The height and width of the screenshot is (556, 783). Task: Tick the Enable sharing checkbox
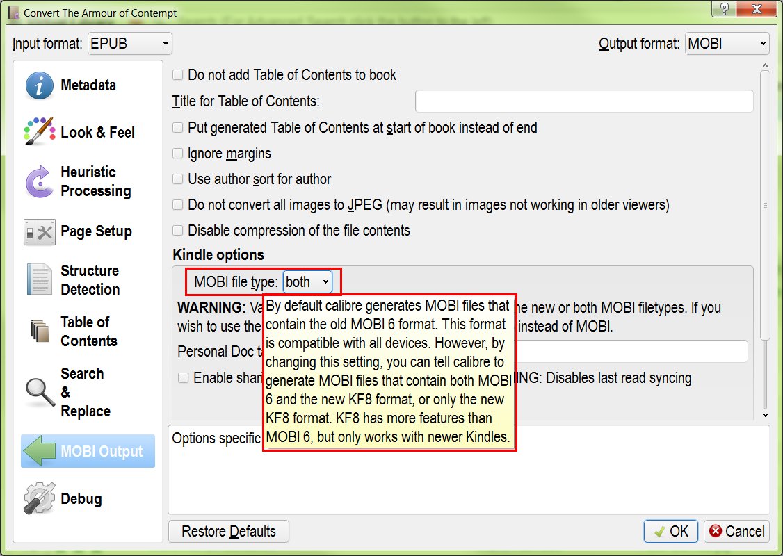(x=184, y=378)
